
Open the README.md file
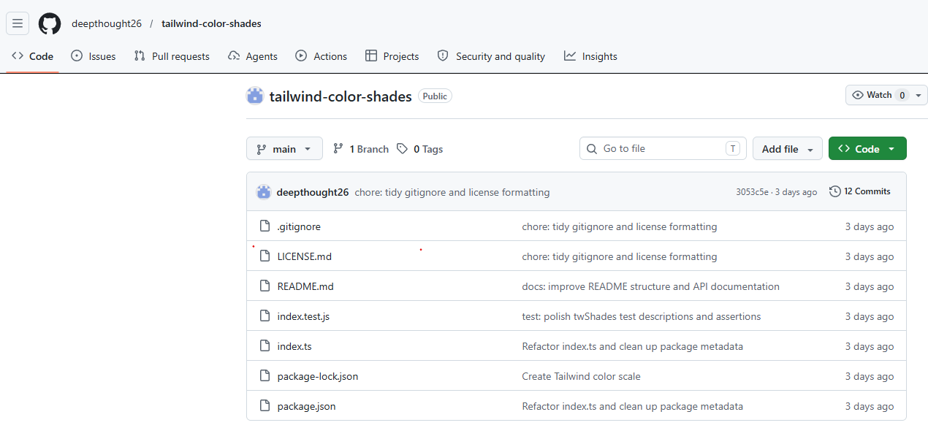click(305, 286)
